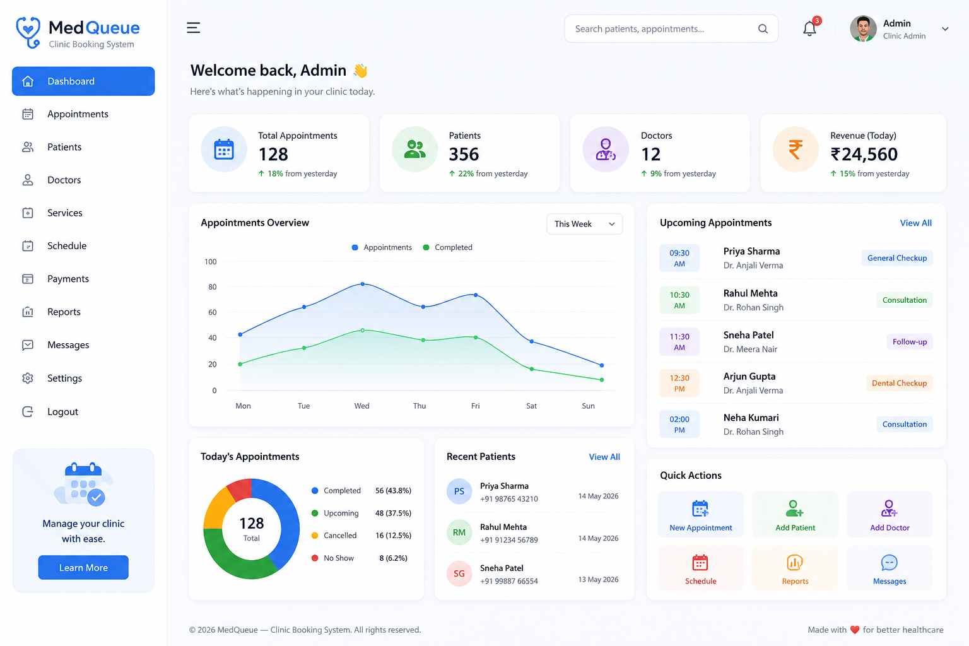969x646 pixels.
Task: Toggle Cancelled in donut legend
Action: (334, 536)
